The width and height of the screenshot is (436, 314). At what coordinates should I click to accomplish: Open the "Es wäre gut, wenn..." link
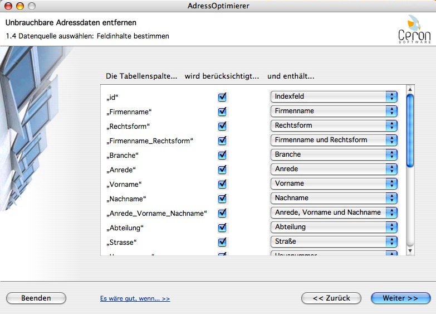(135, 299)
